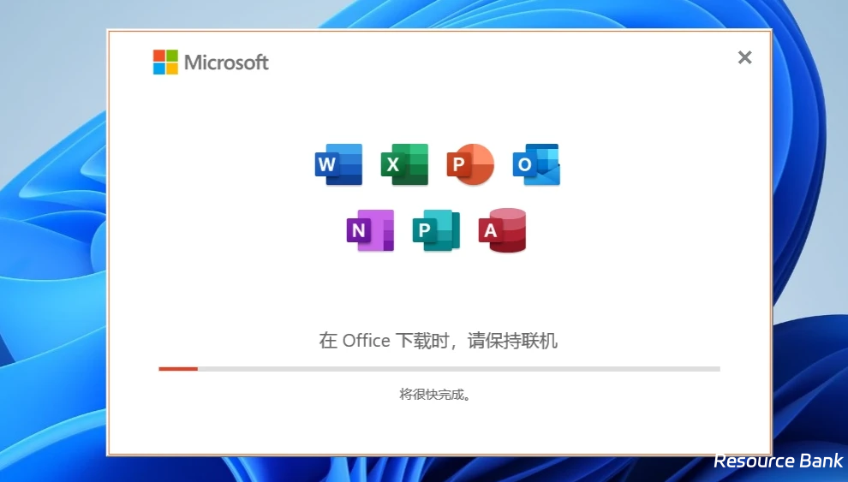Click the Resource Bank watermark

[778, 461]
